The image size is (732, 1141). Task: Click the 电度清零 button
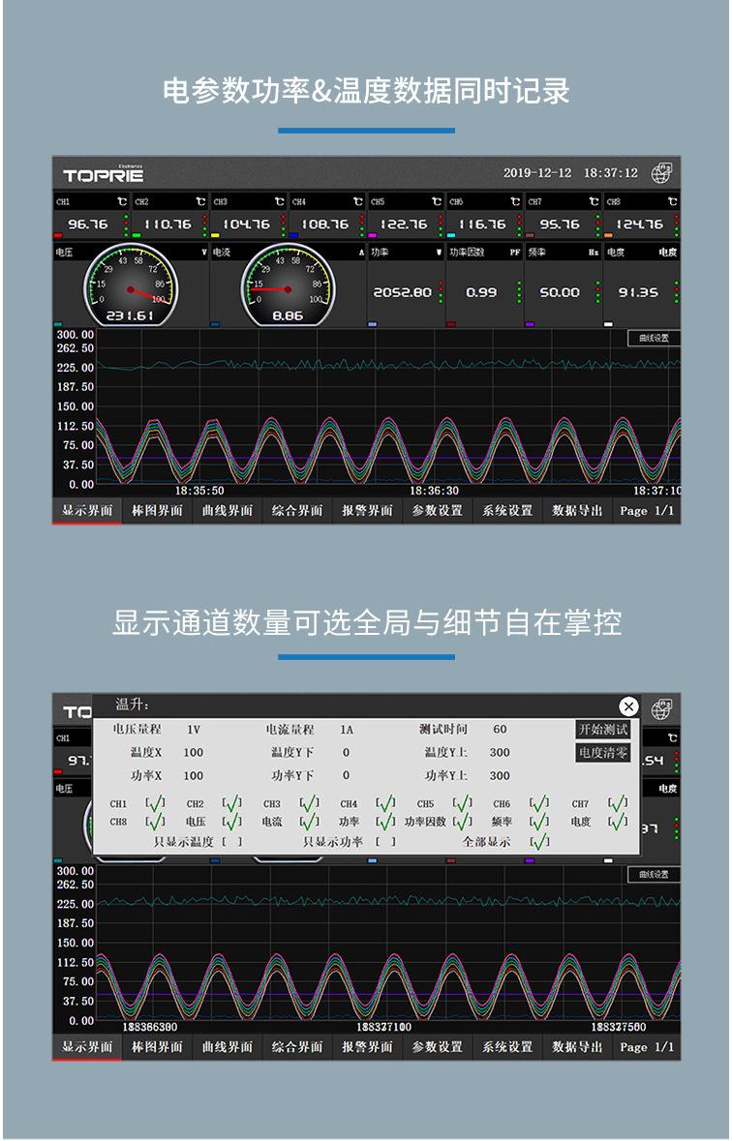click(x=603, y=753)
